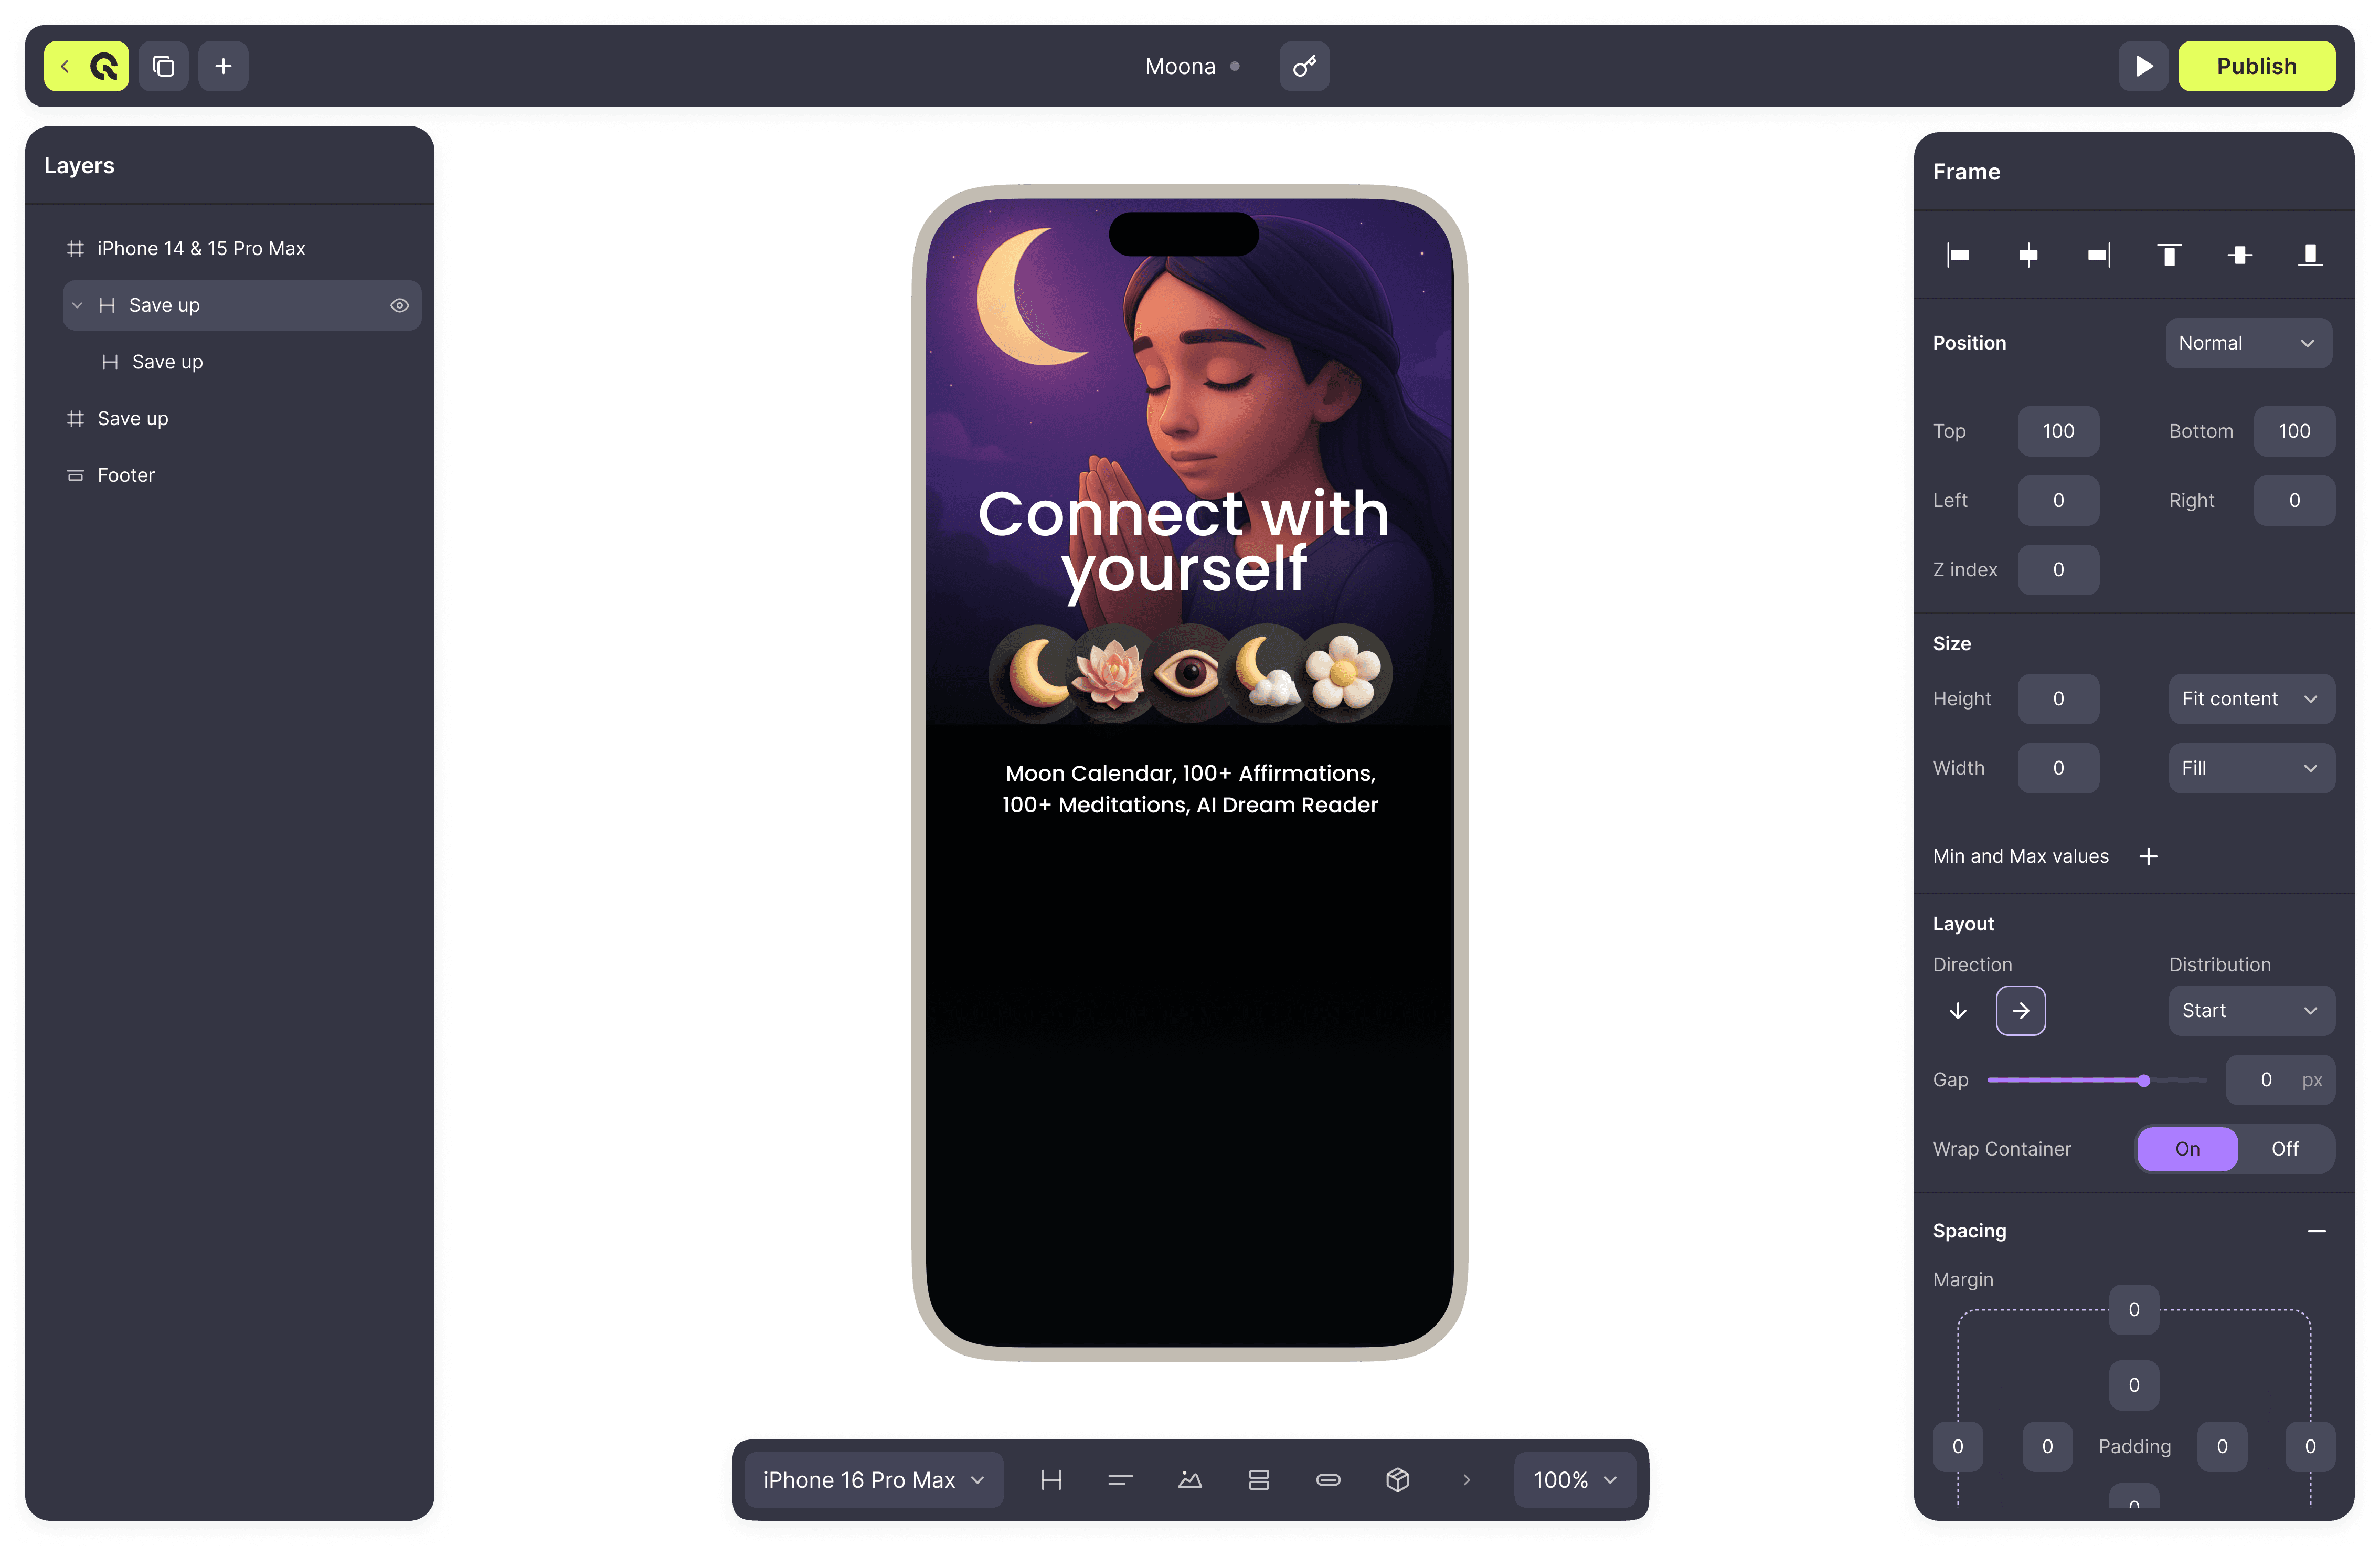Viewport: 2380px width, 1546px height.
Task: Hide the selected Save up layer
Action: coord(399,305)
